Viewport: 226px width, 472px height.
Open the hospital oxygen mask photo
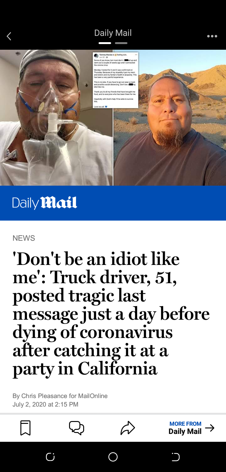tap(56, 118)
